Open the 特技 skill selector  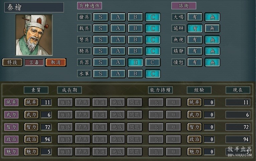click(x=12, y=62)
